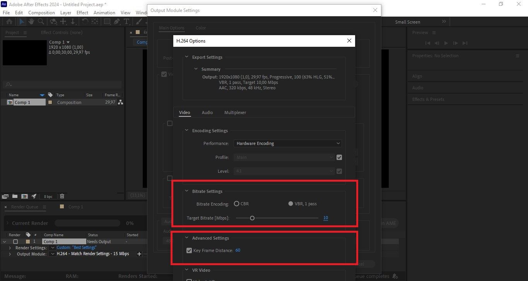528x281 pixels.
Task: Switch to the Multiplexer tab
Action: point(235,112)
